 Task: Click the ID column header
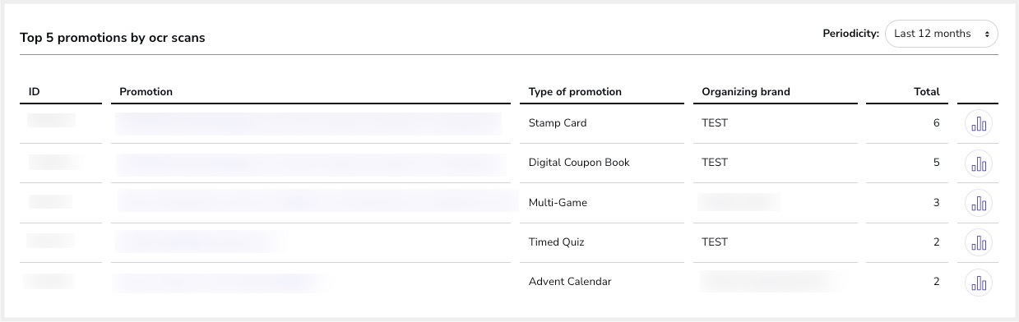tap(35, 92)
